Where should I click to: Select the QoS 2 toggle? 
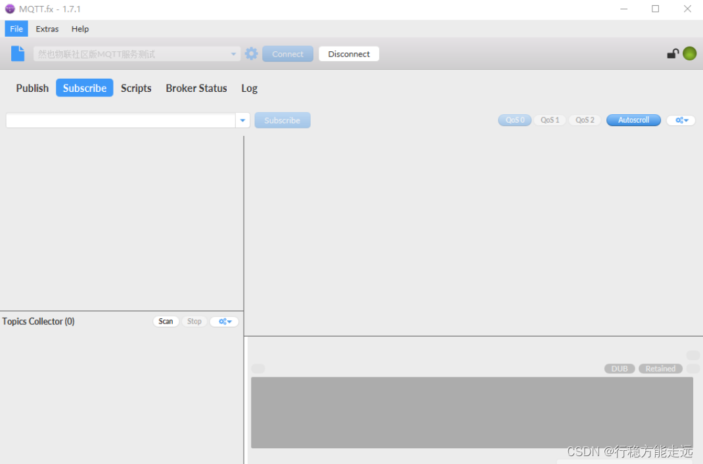coord(585,120)
